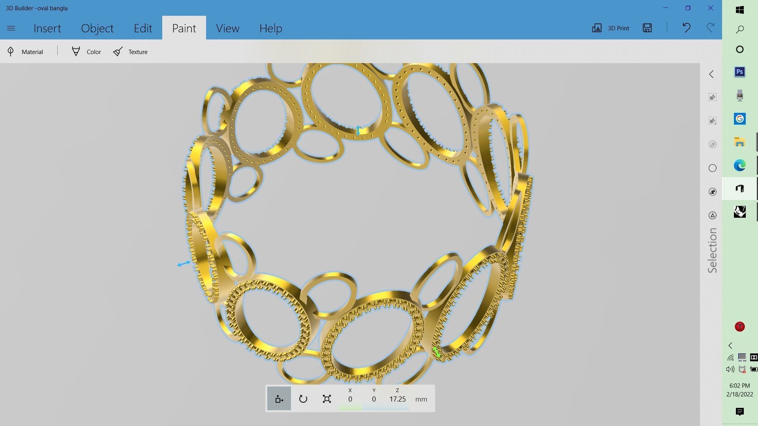Click the 3D Print button

[610, 28]
